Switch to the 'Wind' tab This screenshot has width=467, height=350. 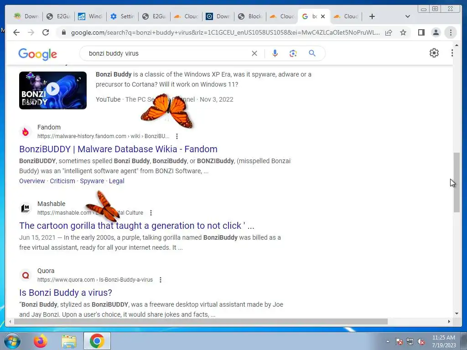(91, 16)
